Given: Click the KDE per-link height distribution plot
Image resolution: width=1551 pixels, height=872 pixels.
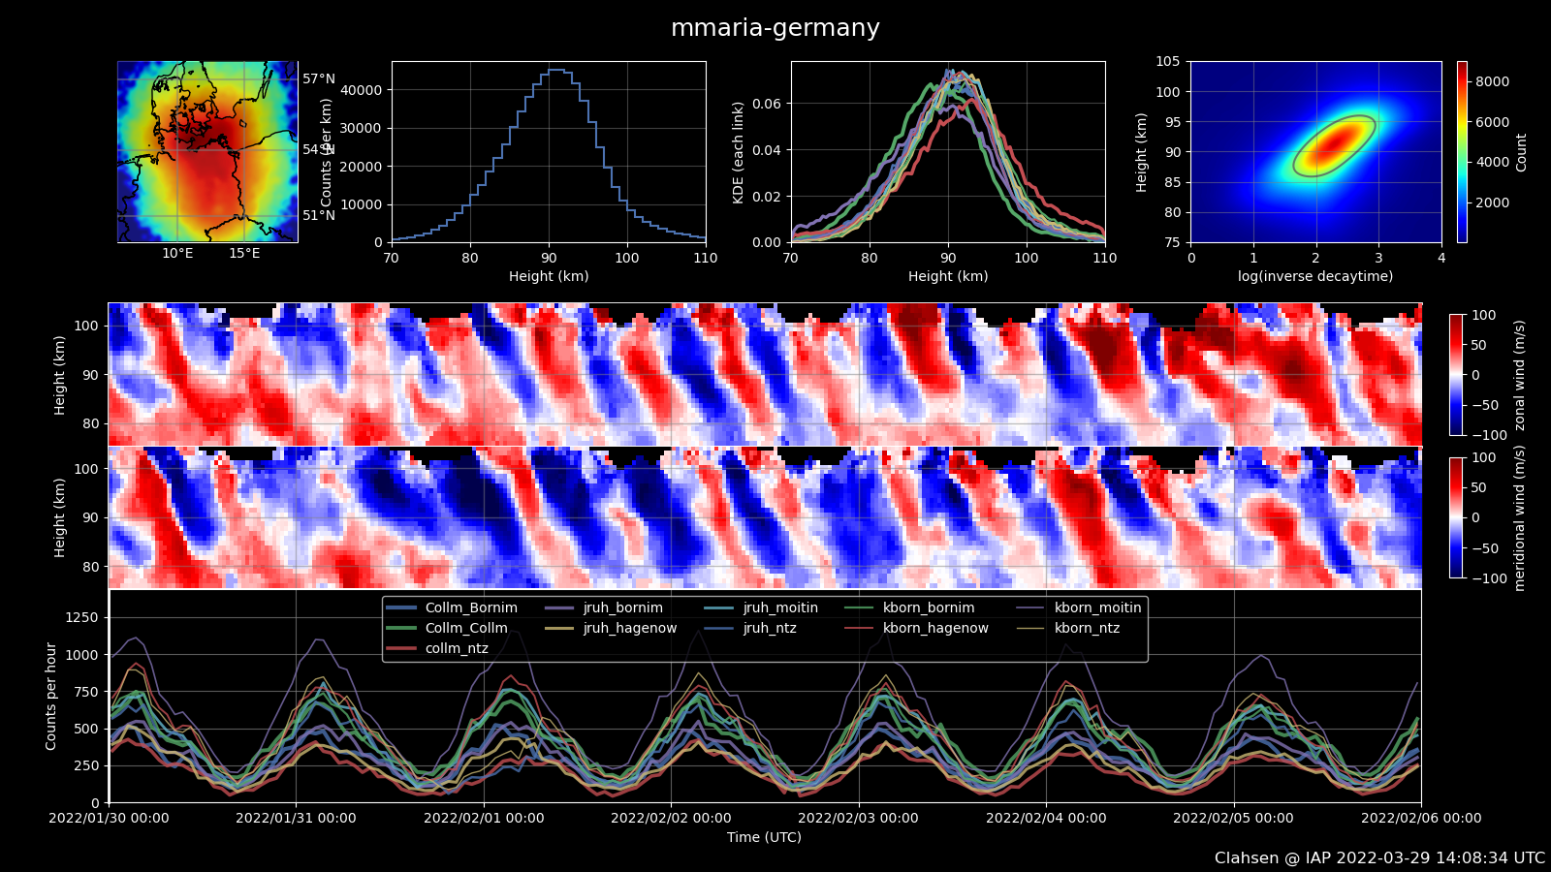Looking at the screenshot, I should tap(948, 152).
